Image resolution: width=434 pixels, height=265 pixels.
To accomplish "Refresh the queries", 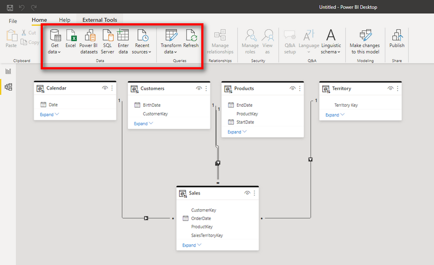I will 191,38.
